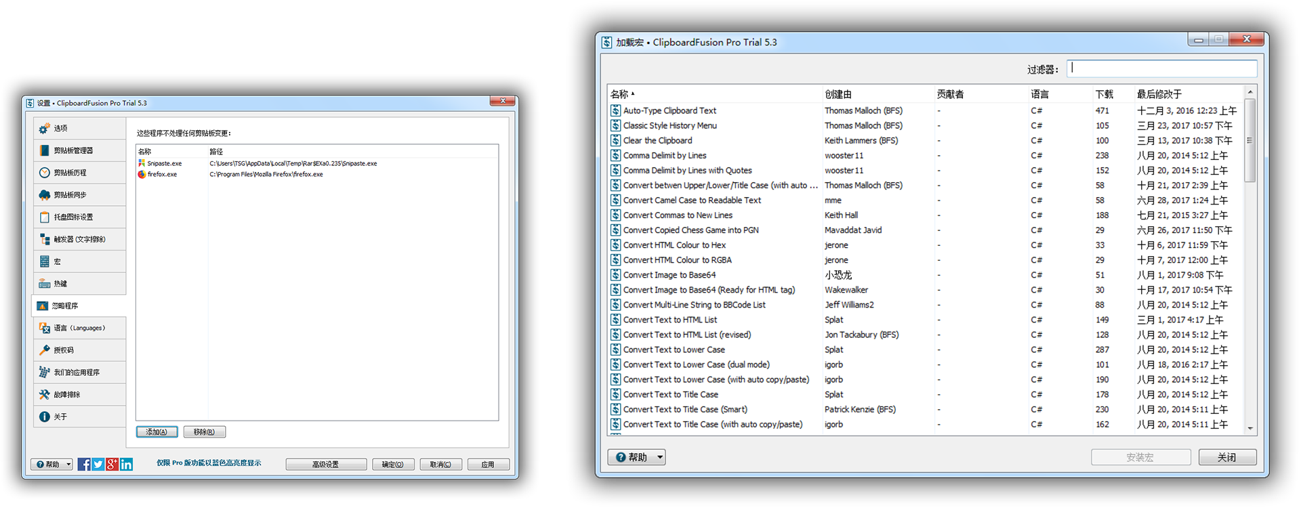Click the 应用 apply button

click(488, 465)
